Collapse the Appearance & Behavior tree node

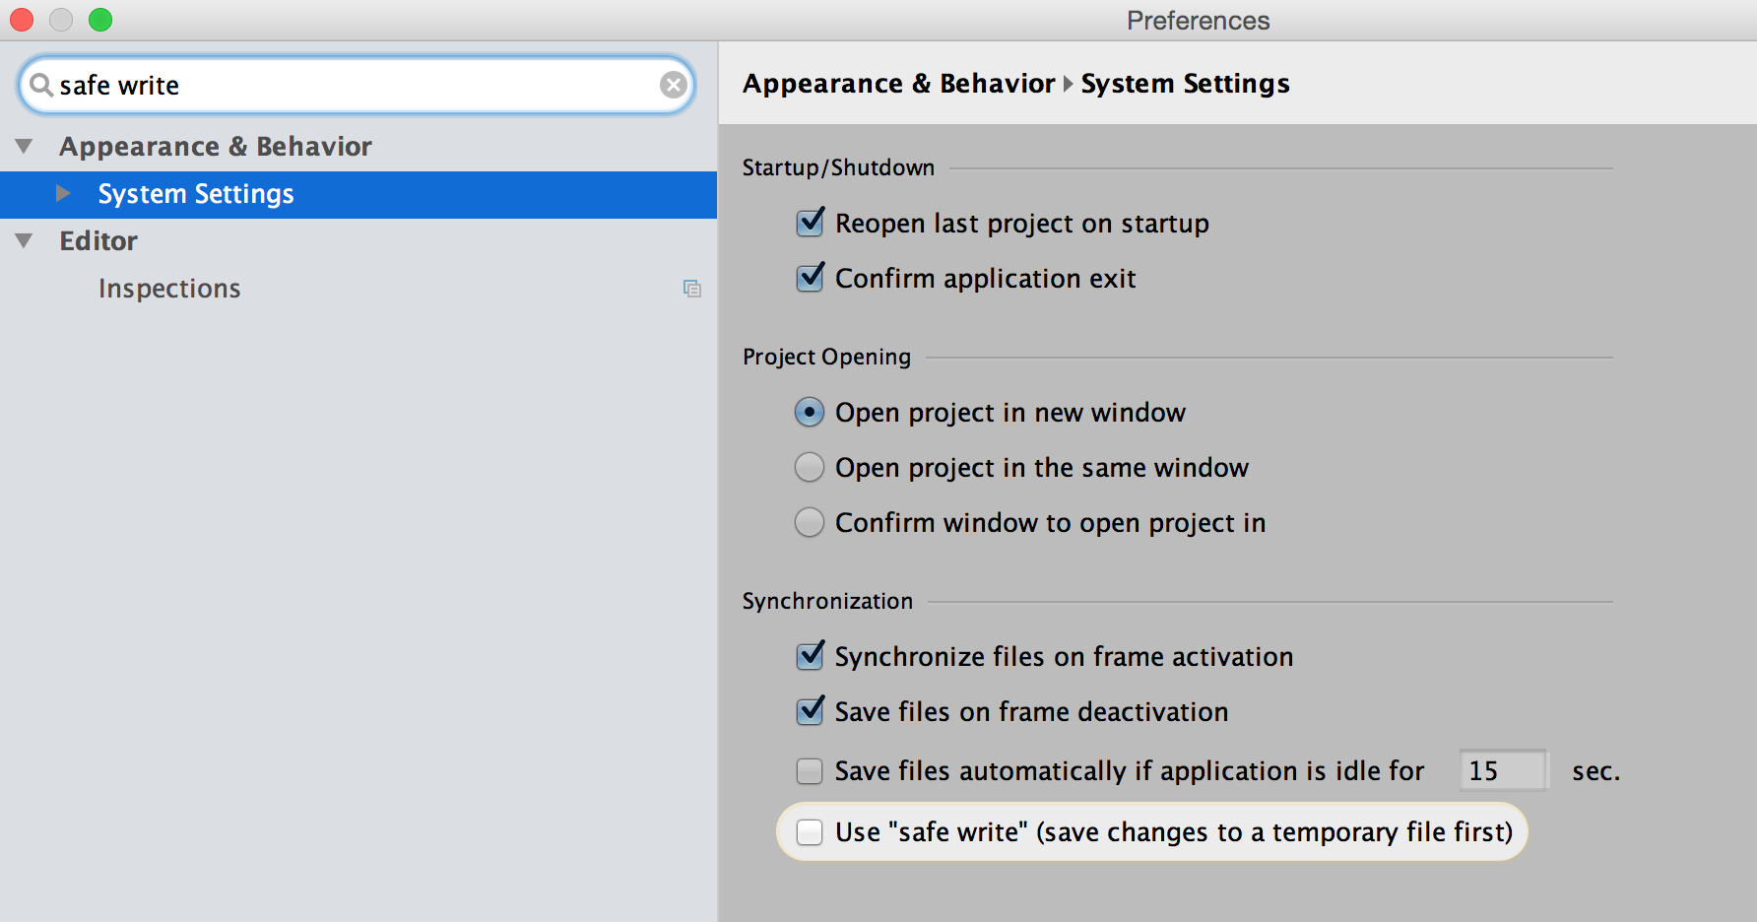(x=25, y=147)
